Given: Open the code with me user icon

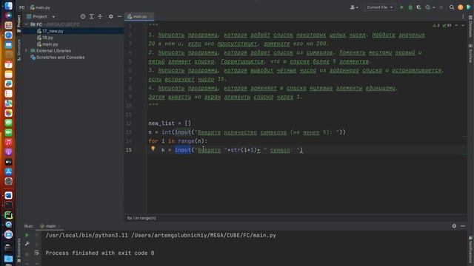Looking at the screenshot, I should click(x=354, y=7).
